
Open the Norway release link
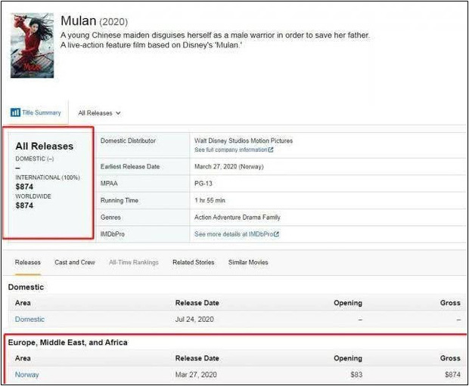pyautogui.click(x=27, y=375)
